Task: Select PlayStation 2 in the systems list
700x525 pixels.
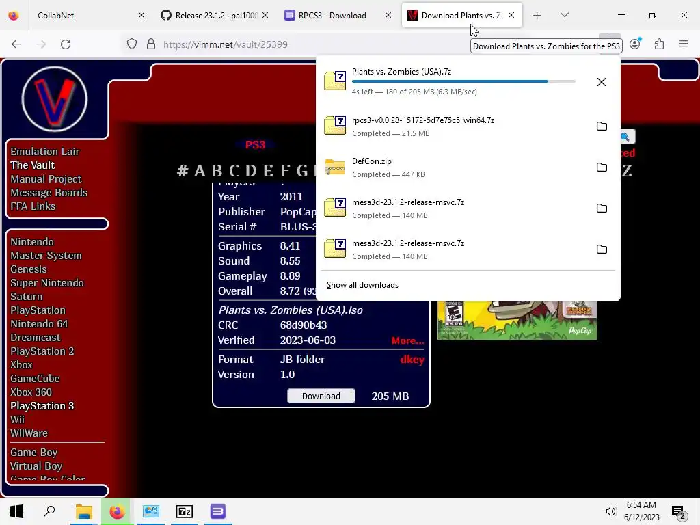Action: click(x=42, y=351)
